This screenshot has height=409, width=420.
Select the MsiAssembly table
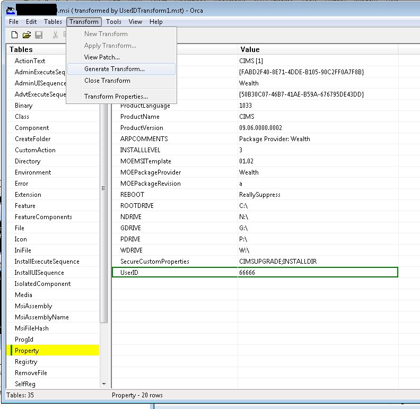(33, 306)
